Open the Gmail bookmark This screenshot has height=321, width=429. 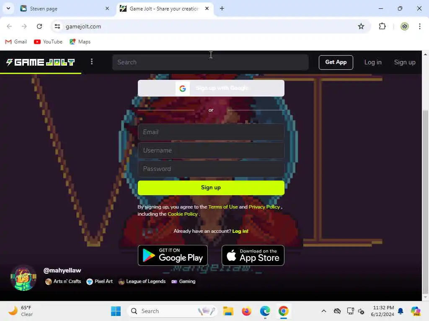click(x=16, y=42)
